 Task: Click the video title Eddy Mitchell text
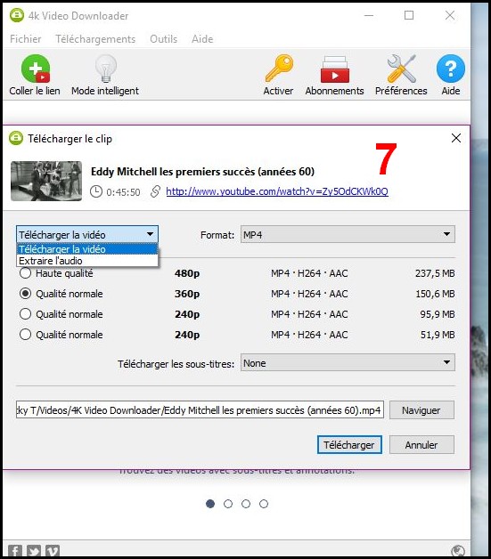tap(202, 172)
